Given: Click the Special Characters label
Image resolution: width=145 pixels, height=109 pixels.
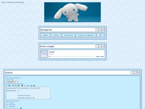Looking at the screenshot, I should (13, 101).
